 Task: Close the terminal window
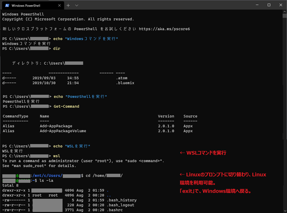281,5
